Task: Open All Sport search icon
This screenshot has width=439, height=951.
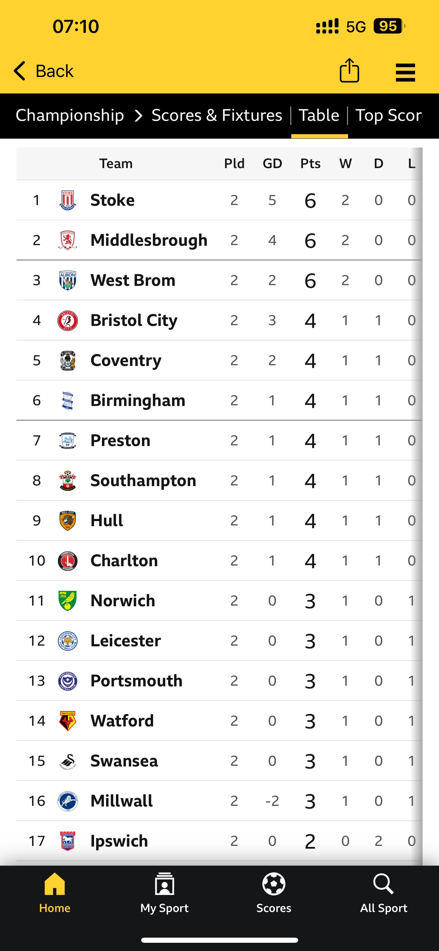Action: coord(383,884)
